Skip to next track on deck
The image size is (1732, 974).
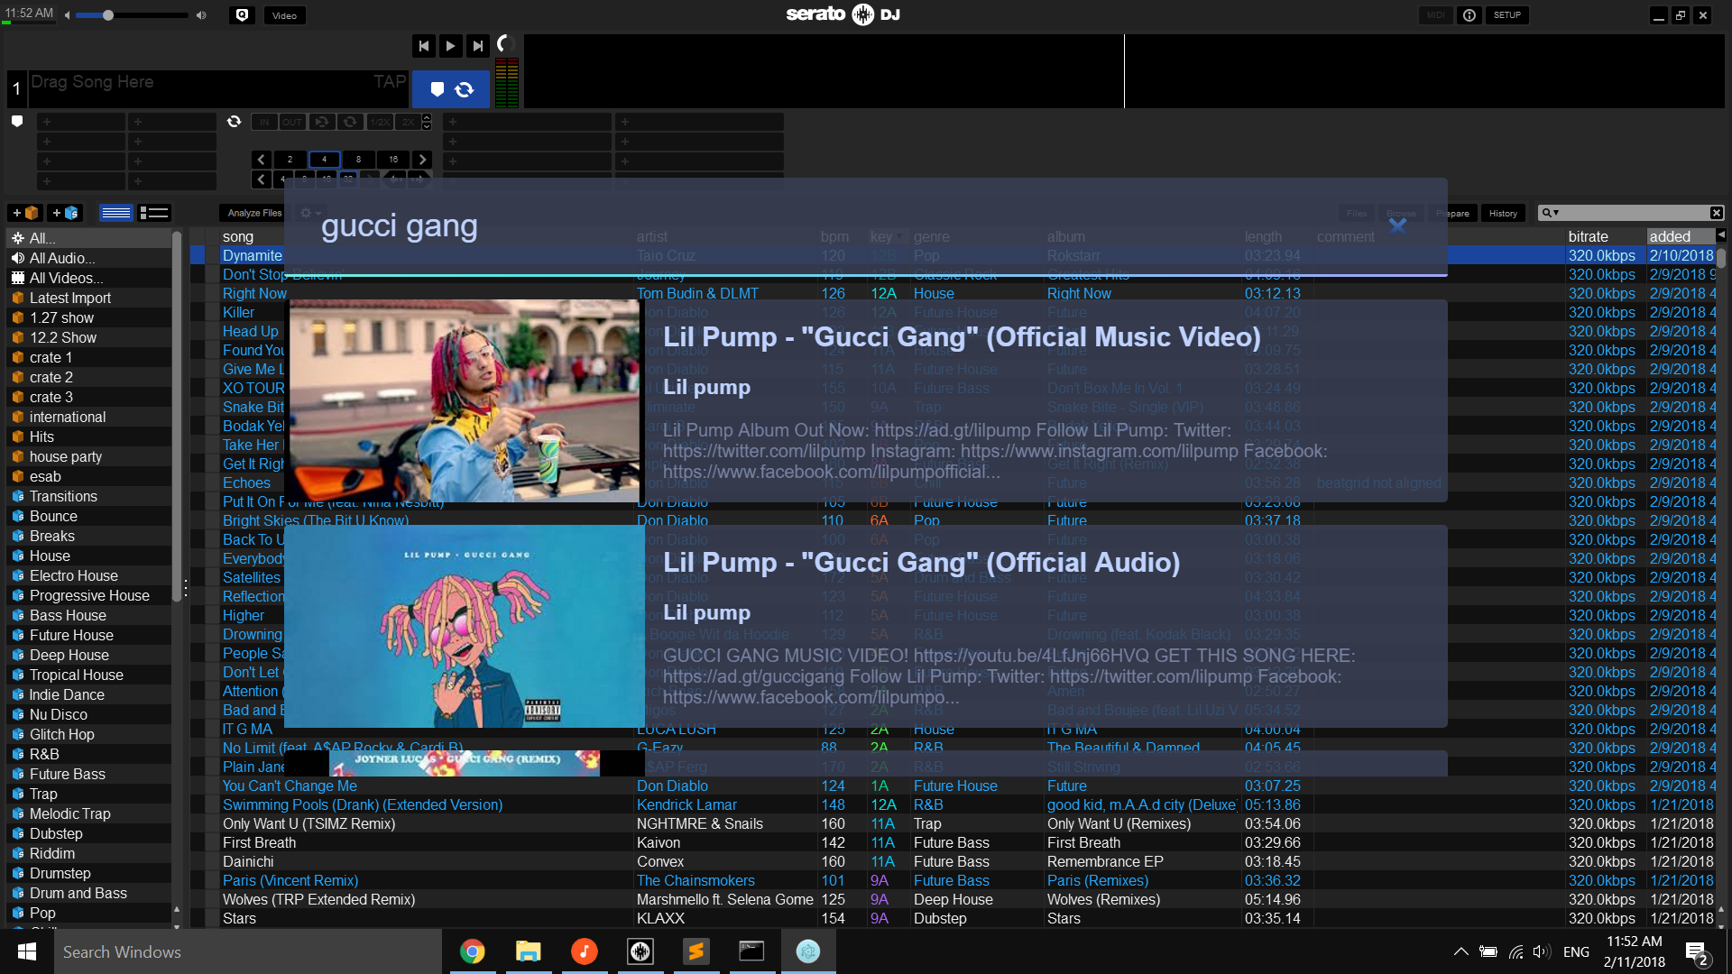click(x=478, y=45)
